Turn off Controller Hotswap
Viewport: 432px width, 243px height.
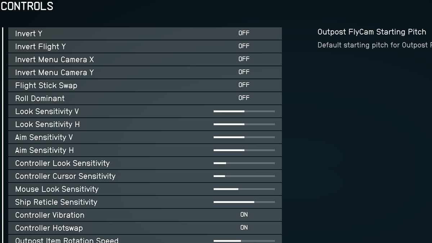tap(244, 228)
